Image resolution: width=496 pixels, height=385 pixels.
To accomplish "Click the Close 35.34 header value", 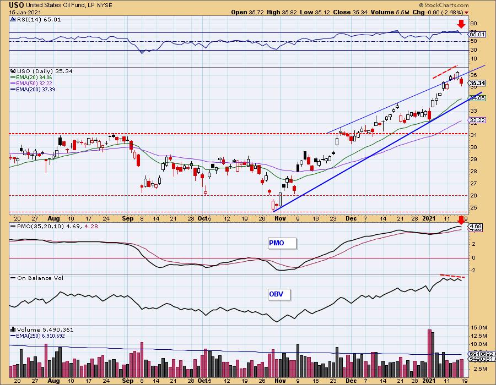I will [x=350, y=12].
